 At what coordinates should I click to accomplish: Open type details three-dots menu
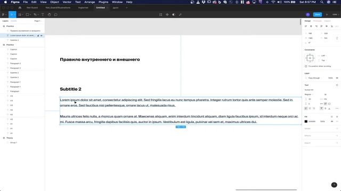tap(337, 108)
